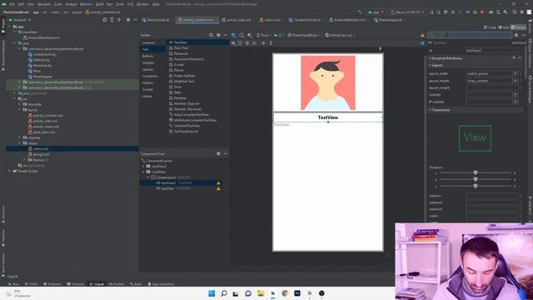533x300 pixels.
Task: Open Chrome from the taskbar
Action: pos(285,293)
